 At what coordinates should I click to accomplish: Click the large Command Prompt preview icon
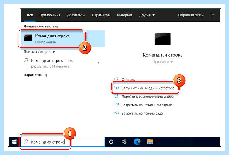pos(163,39)
